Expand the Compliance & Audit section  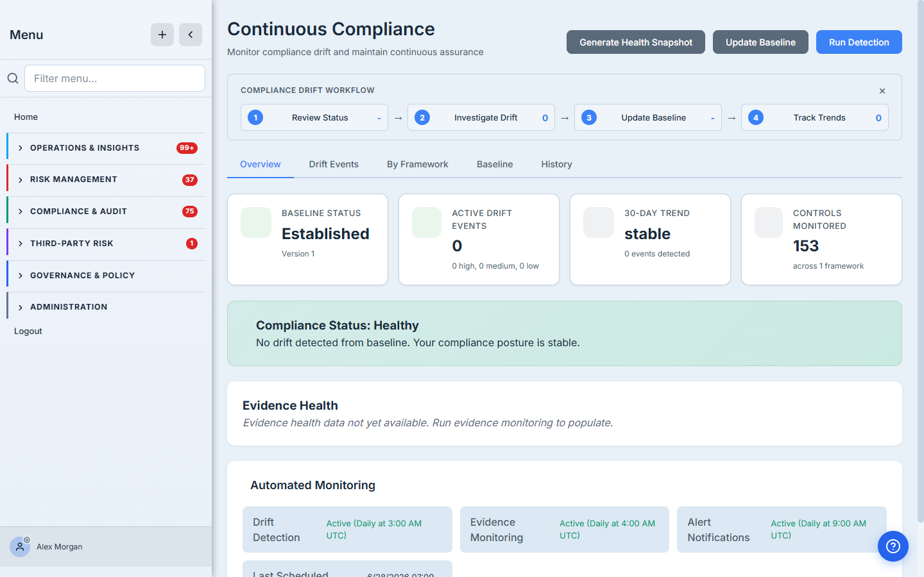[107, 212]
